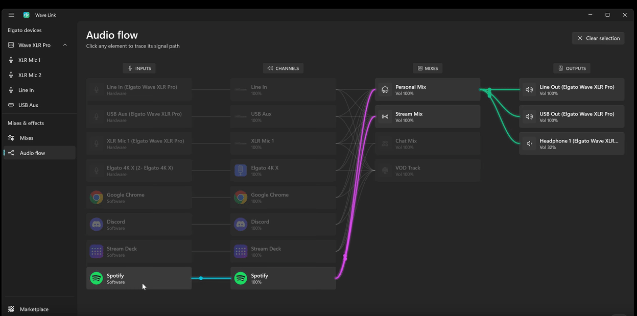Select Chat Mix label text

(x=406, y=141)
